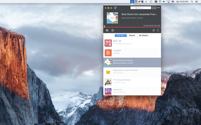
Task: Click the Happiness at Work smiley artwork
Action: coord(108,72)
